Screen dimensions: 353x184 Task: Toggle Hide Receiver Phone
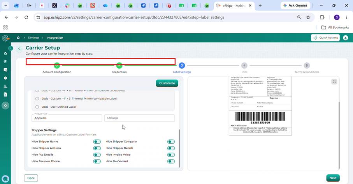pos(97,162)
